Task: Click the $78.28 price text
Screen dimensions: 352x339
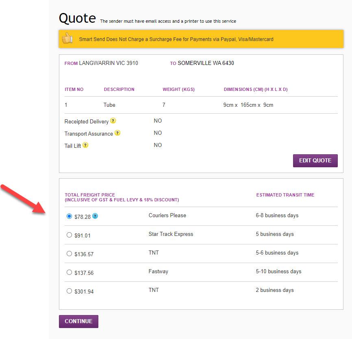Action: coord(83,217)
